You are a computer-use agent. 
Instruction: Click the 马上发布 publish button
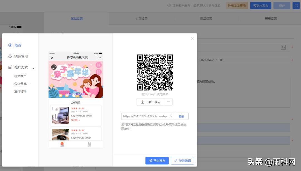[157, 160]
